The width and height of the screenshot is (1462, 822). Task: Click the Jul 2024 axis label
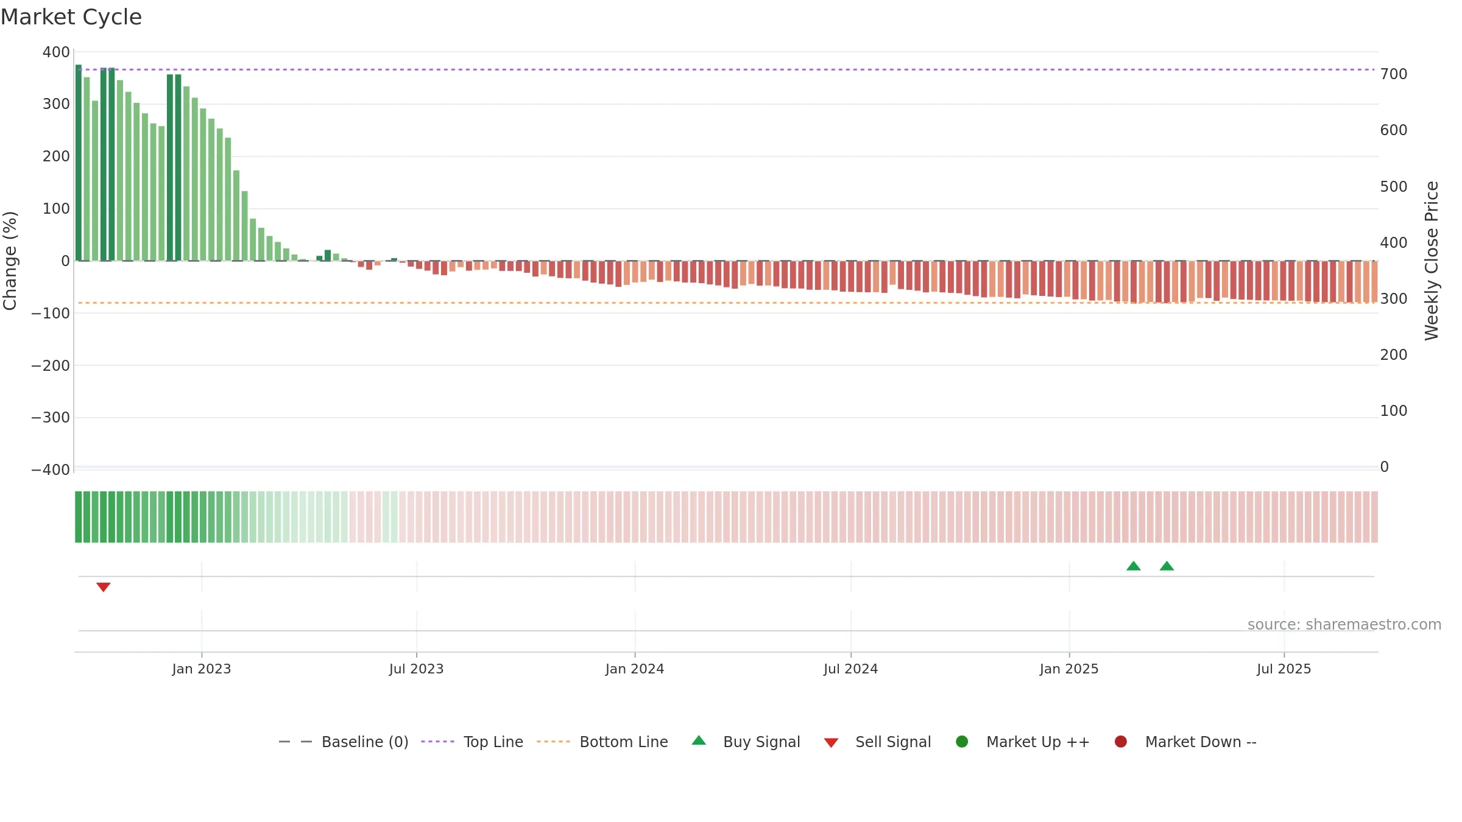pos(851,669)
